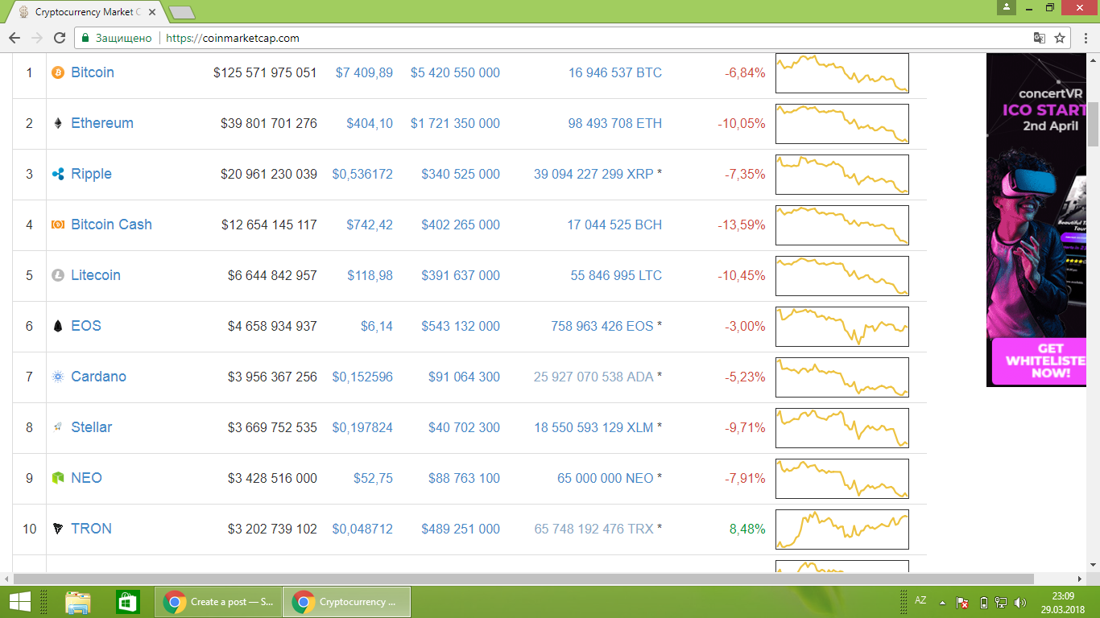Open the TRON coin page link

tap(91, 529)
